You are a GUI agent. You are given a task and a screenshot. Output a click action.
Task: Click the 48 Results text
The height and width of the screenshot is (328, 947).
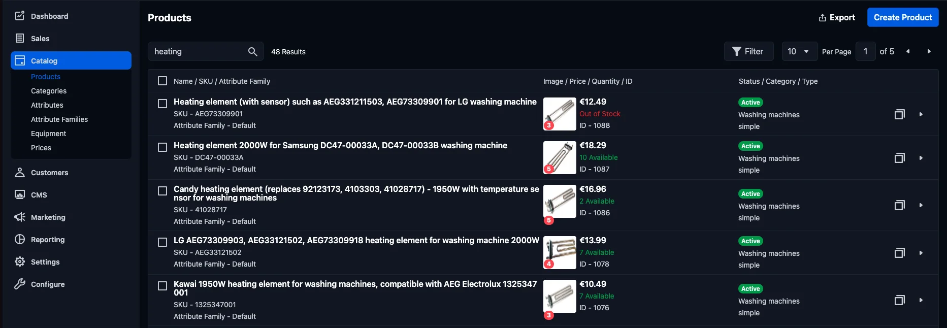tap(288, 52)
